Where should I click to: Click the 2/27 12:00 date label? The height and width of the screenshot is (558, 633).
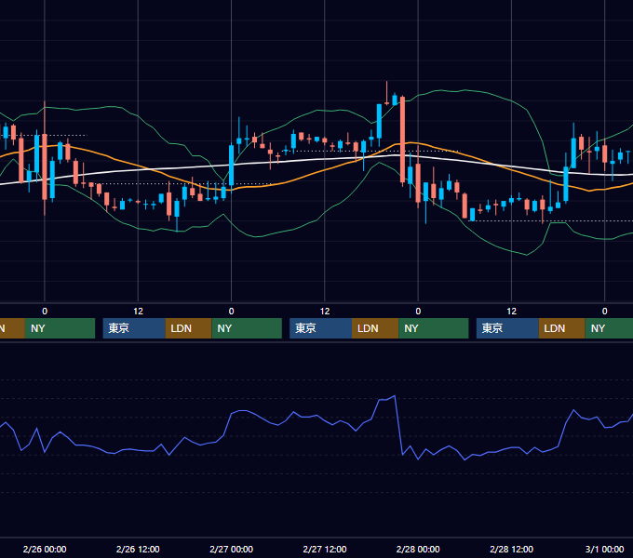click(325, 549)
